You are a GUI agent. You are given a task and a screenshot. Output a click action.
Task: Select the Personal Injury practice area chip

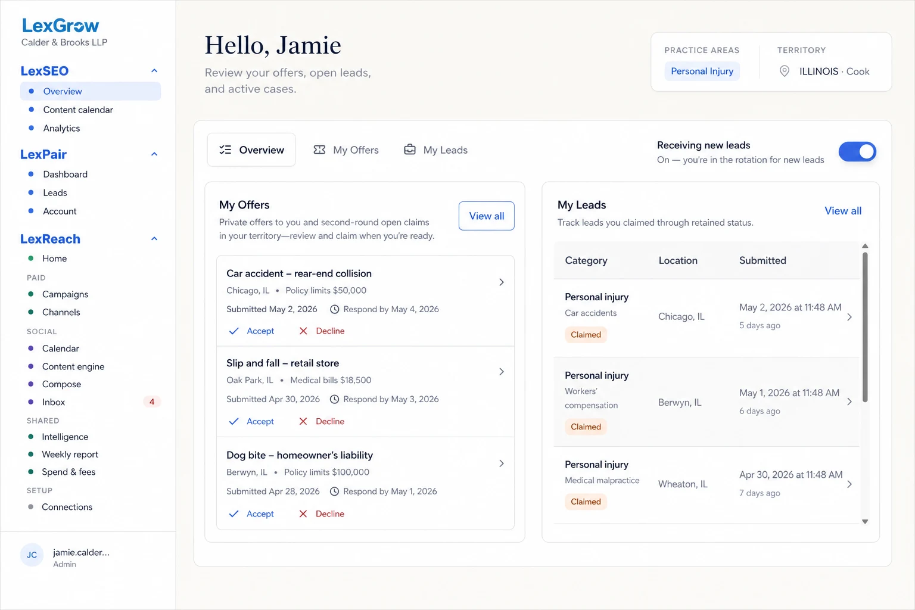point(702,71)
